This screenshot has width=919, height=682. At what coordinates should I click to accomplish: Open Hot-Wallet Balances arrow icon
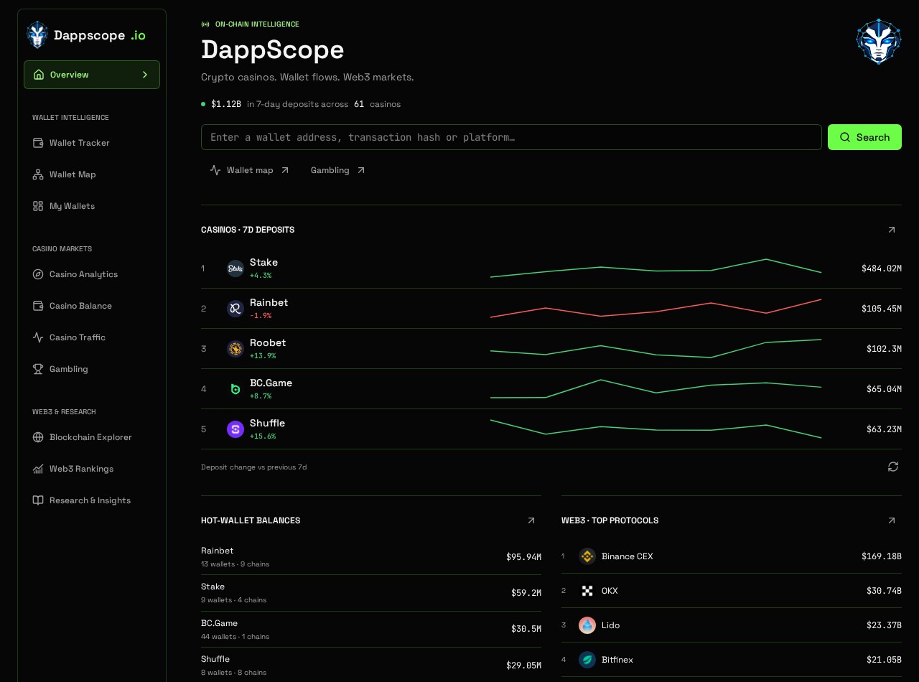531,520
